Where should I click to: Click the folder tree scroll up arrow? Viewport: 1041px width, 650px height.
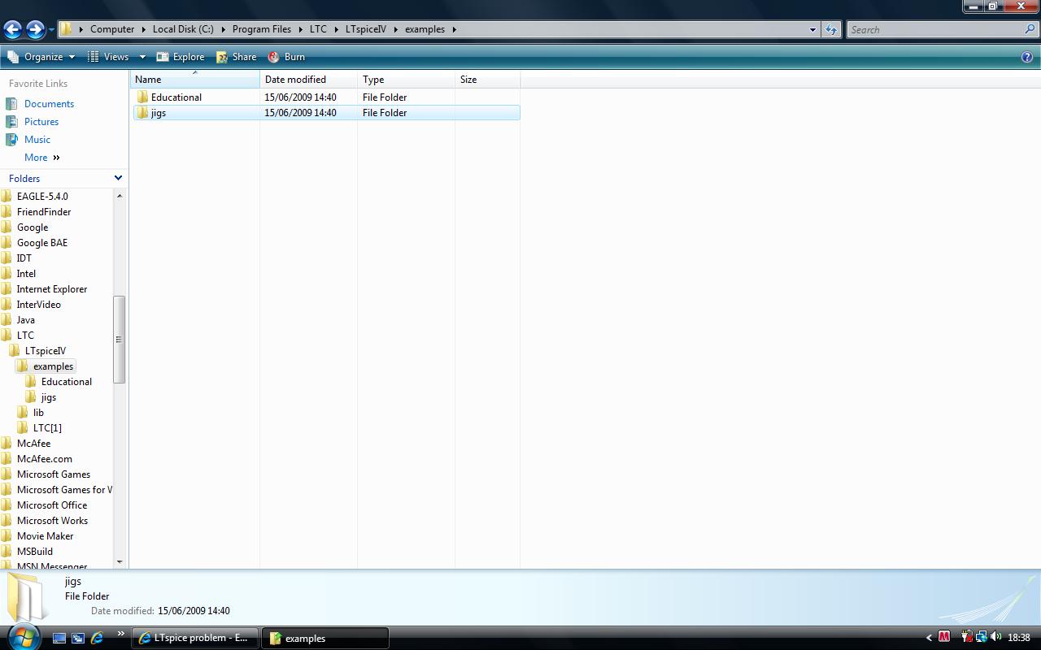pos(120,196)
